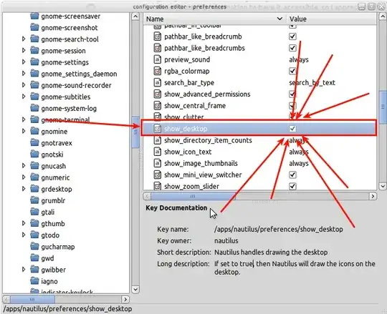Screen dimensions: 387x314
Task: Expand the gnome-settings tree node
Action: point(24,62)
